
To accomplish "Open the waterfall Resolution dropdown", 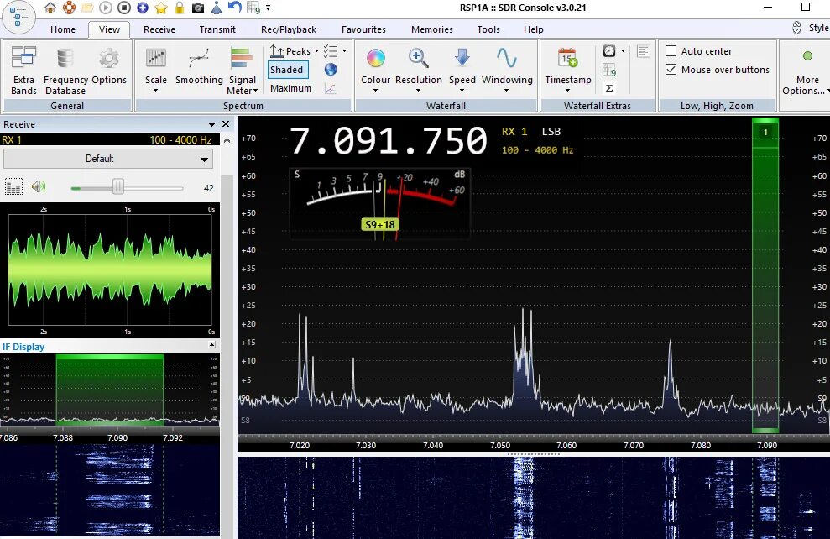I will (418, 71).
